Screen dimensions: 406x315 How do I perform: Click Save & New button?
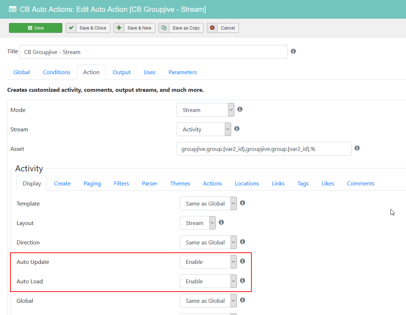tap(134, 28)
